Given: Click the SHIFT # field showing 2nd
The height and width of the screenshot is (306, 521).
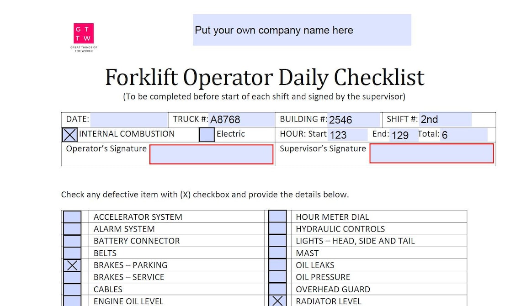Looking at the screenshot, I should pyautogui.click(x=445, y=120).
